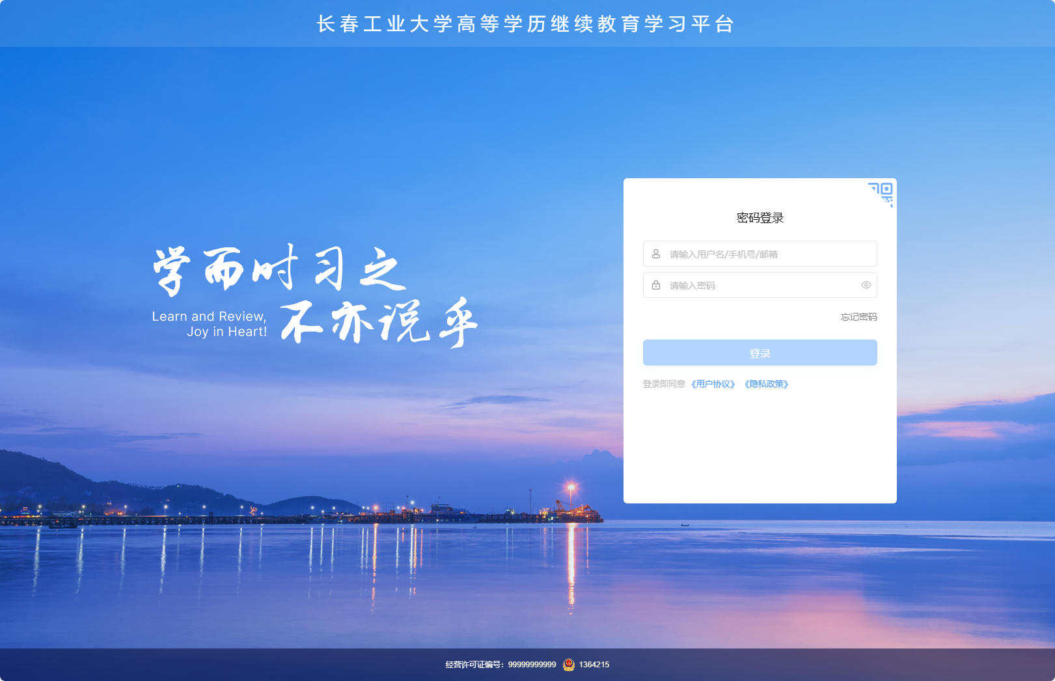Viewport: 1055px width, 681px height.
Task: Open the 《隐私政策》 privacy policy link
Action: 767,384
